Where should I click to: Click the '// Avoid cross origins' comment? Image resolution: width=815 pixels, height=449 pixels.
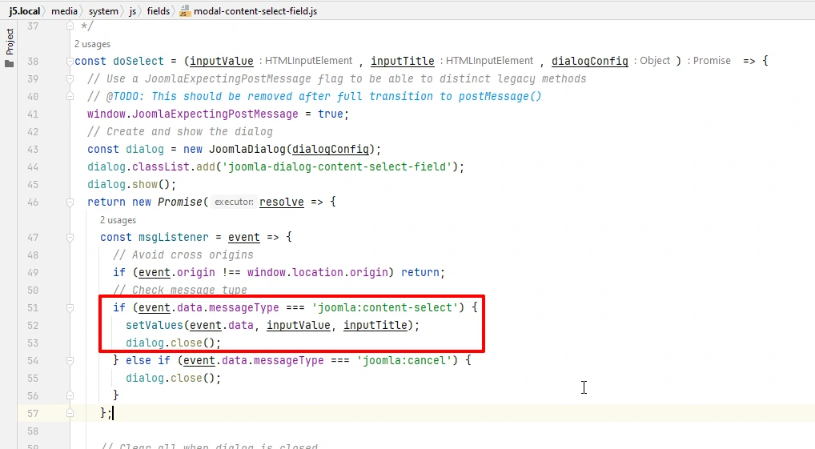tap(183, 255)
